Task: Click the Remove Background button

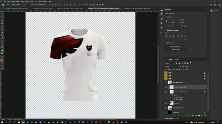Action: click(x=176, y=46)
